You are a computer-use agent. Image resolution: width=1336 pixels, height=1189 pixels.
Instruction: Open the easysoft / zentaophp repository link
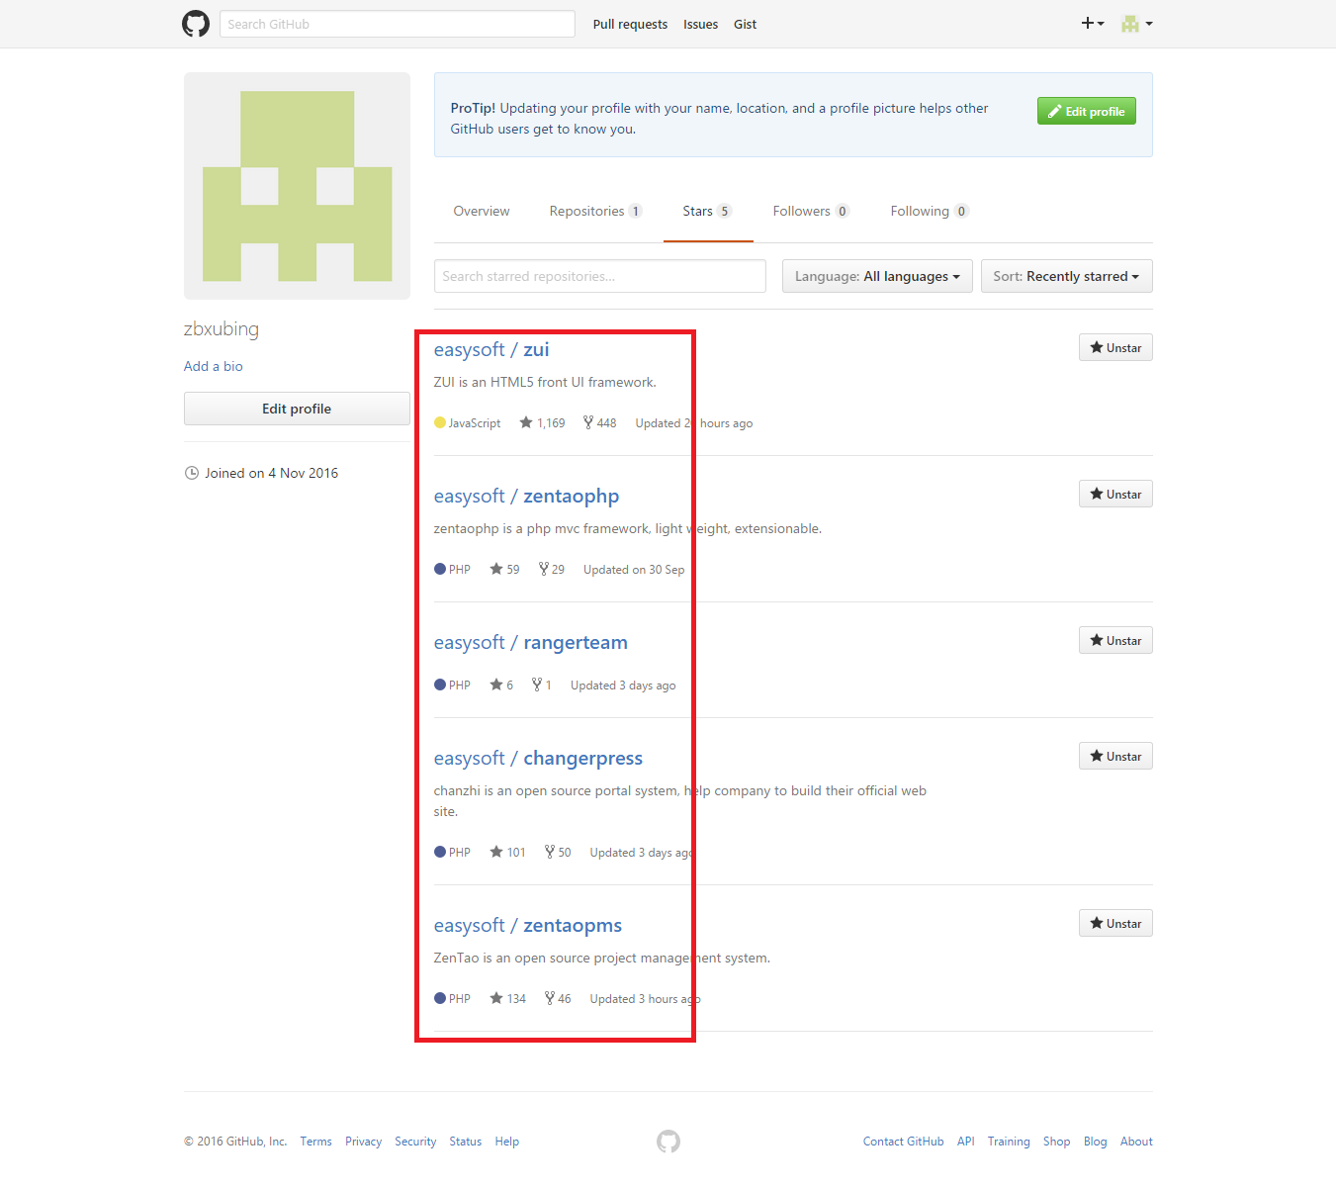point(526,497)
